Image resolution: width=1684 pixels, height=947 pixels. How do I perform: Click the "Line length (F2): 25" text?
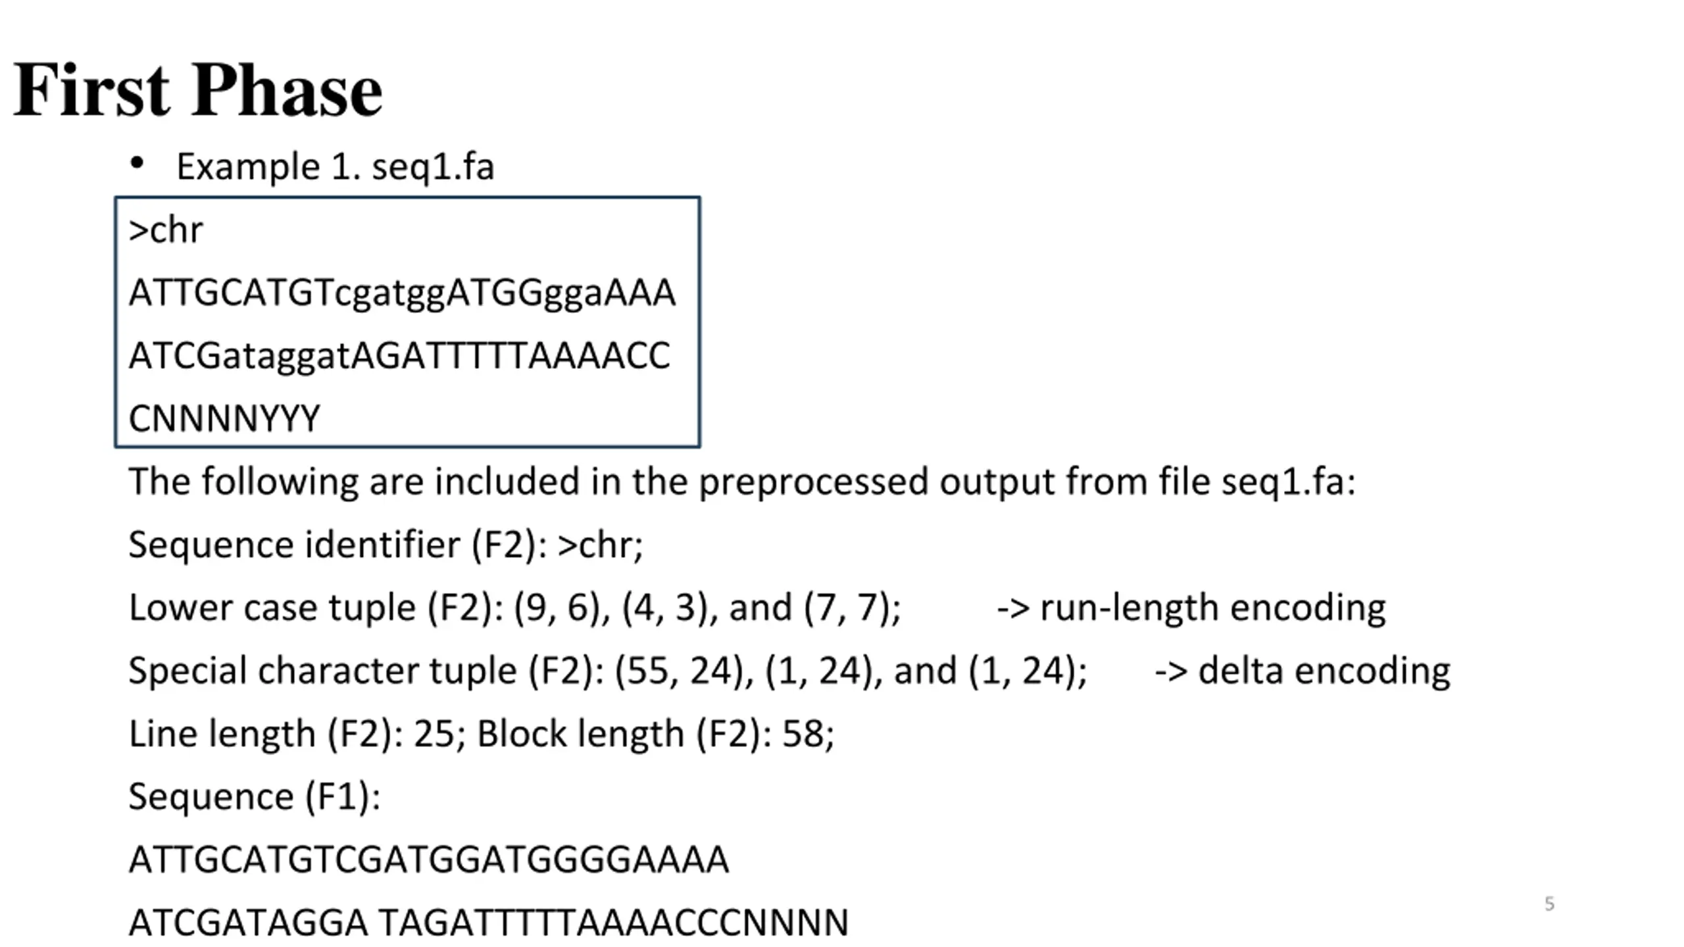(297, 734)
